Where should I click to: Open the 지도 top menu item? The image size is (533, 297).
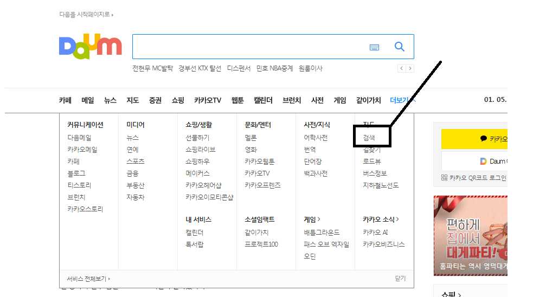(x=132, y=100)
